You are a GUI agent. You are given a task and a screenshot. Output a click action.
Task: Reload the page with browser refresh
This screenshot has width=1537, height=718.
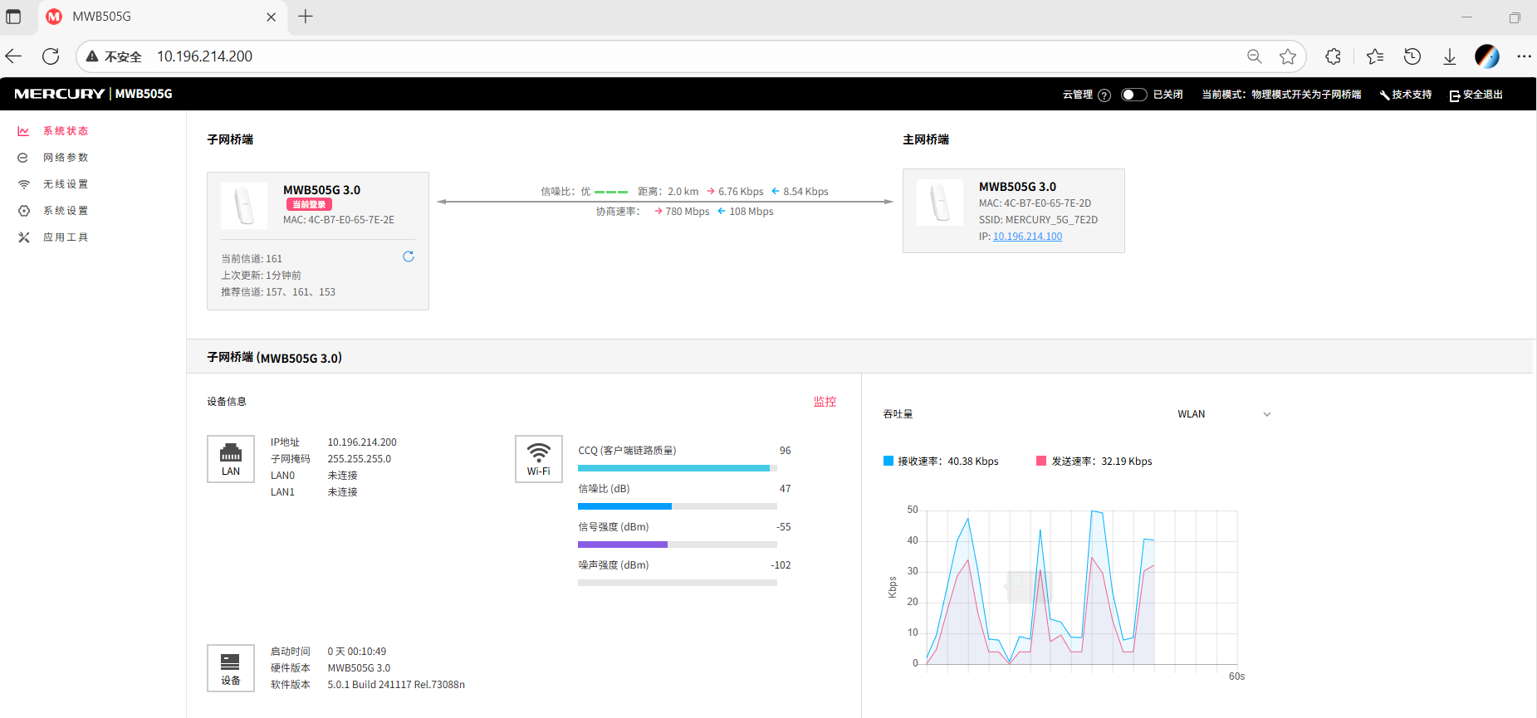tap(51, 56)
